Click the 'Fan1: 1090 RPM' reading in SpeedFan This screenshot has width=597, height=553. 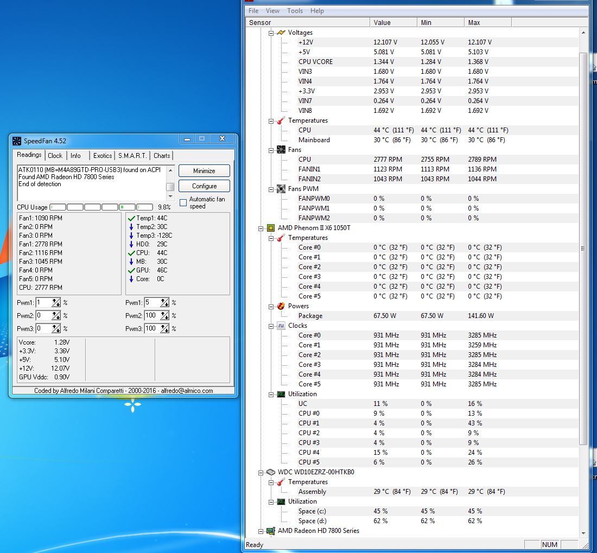41,219
